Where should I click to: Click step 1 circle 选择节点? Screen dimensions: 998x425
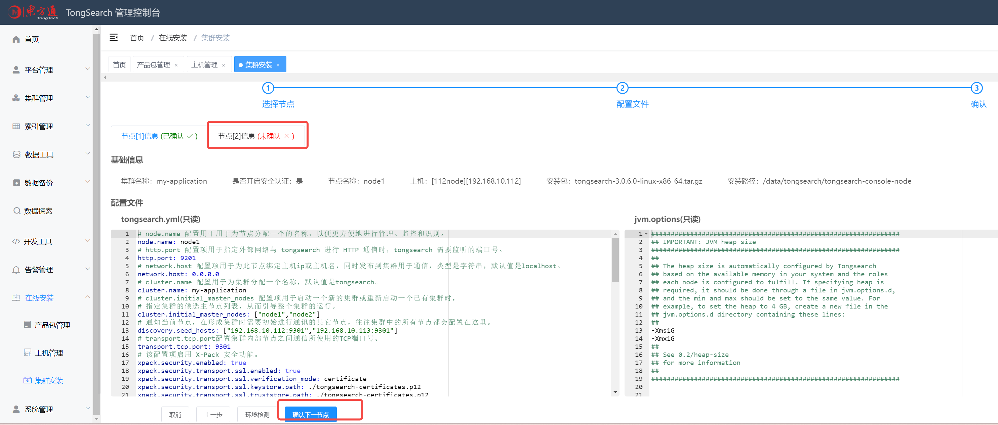(268, 88)
